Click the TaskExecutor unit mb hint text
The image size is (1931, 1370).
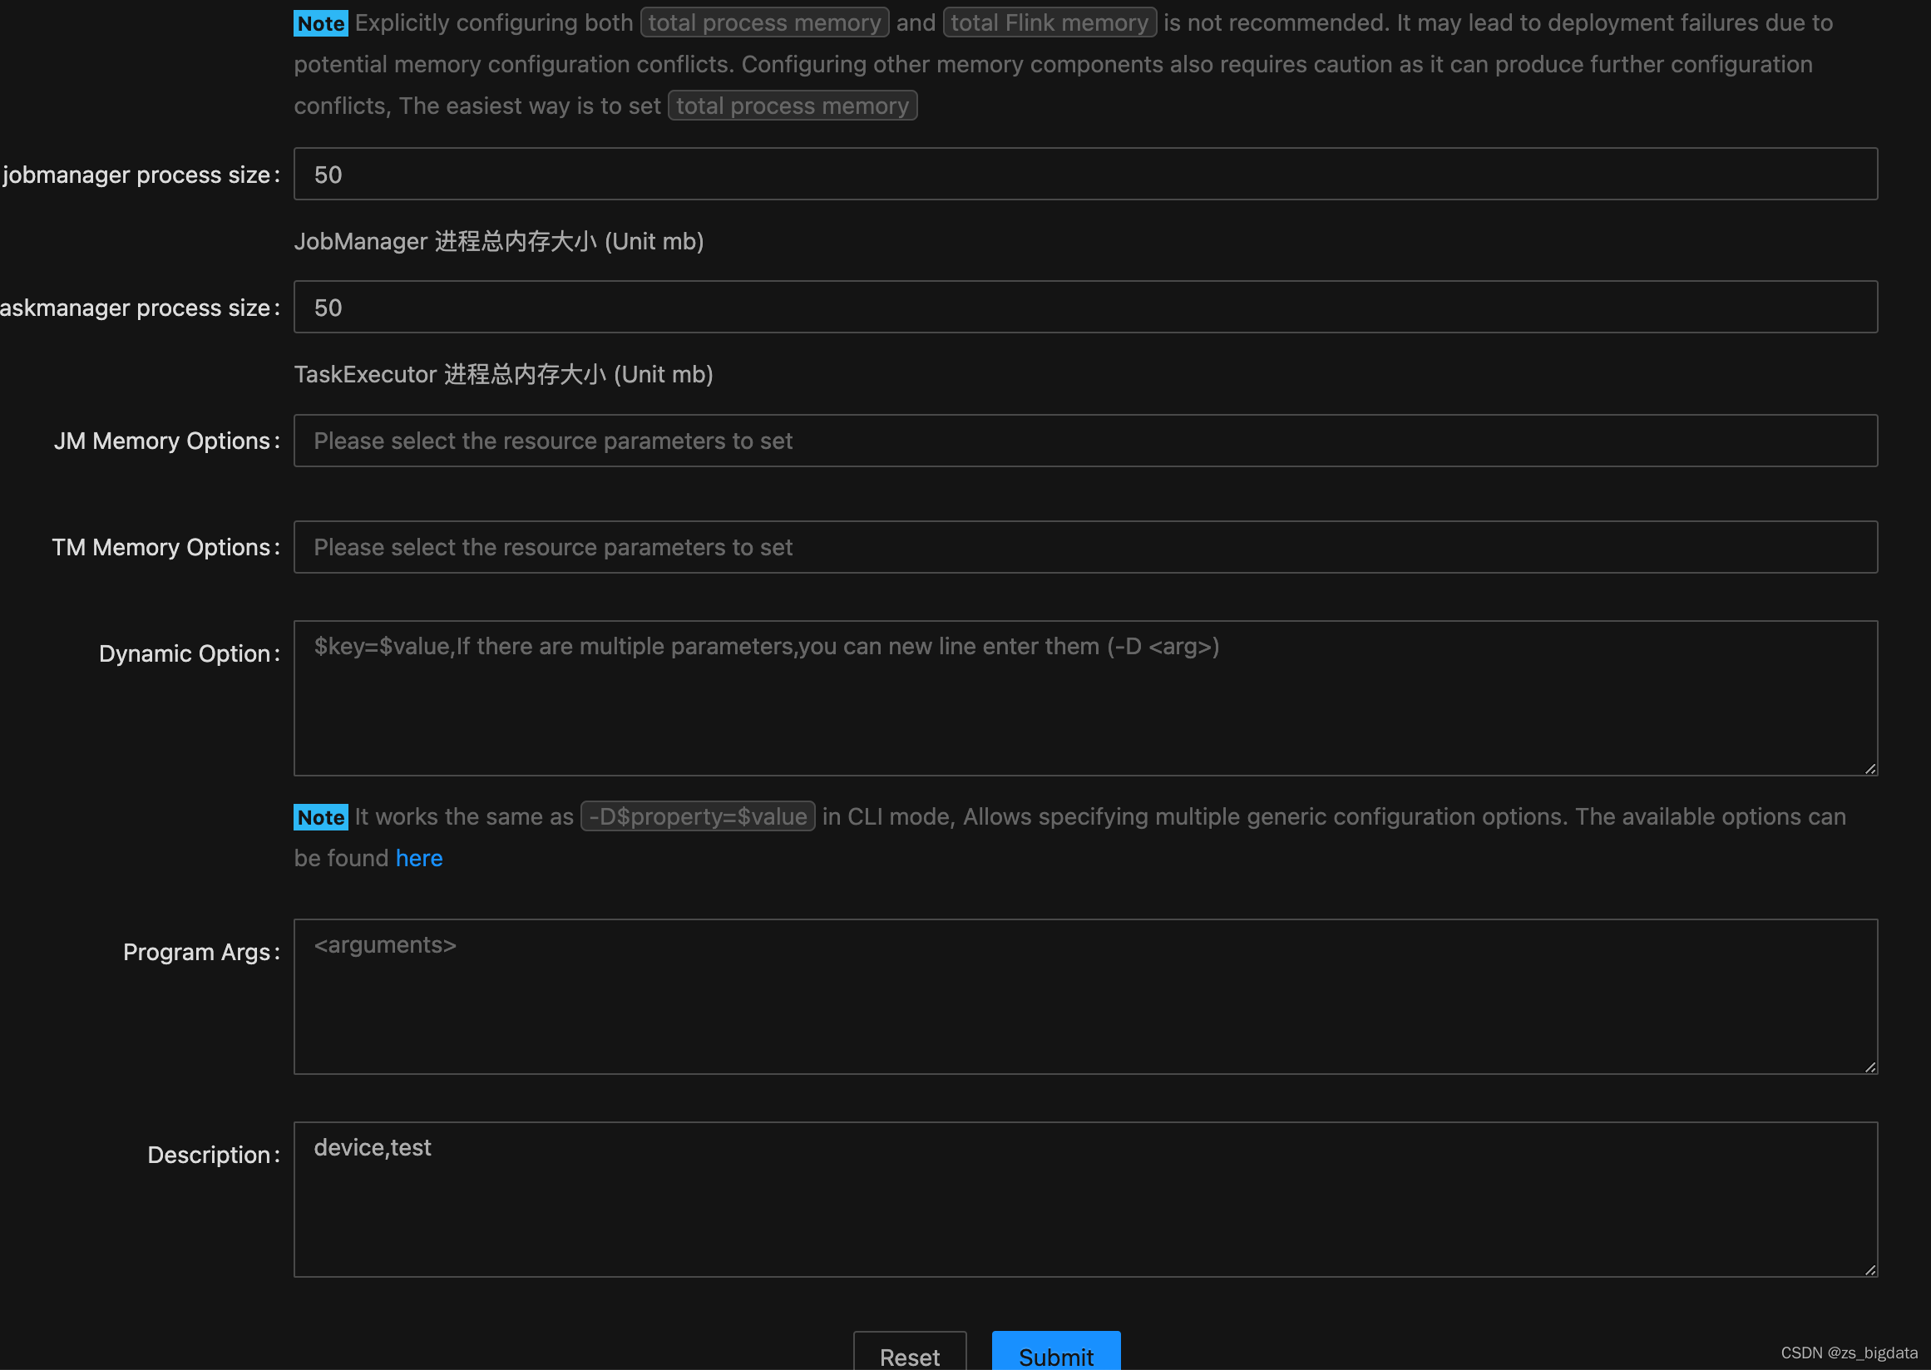pos(503,375)
